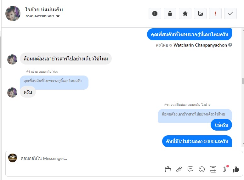Click sender name Watcharin Chanpanyachon

200,45
